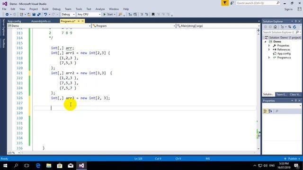Open the Server Explorer side tab
The width and height of the screenshot is (303, 170).
3,27
